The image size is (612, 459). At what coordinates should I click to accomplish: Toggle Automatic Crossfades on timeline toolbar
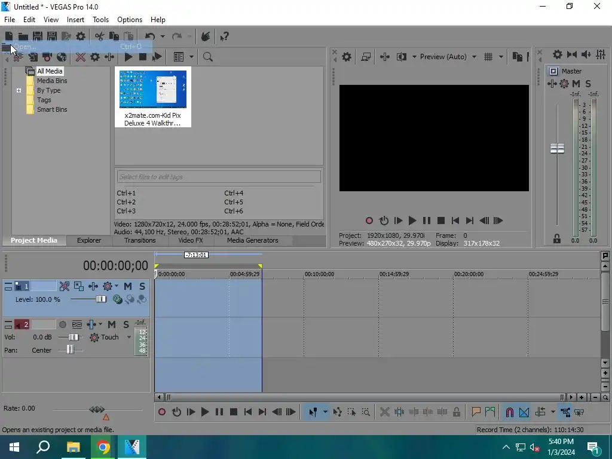coord(524,412)
